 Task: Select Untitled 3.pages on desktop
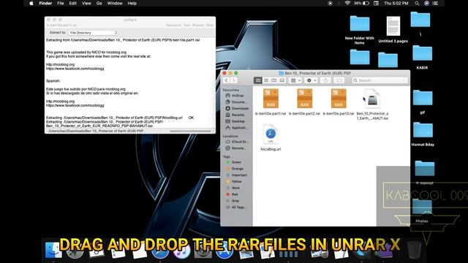click(x=393, y=29)
